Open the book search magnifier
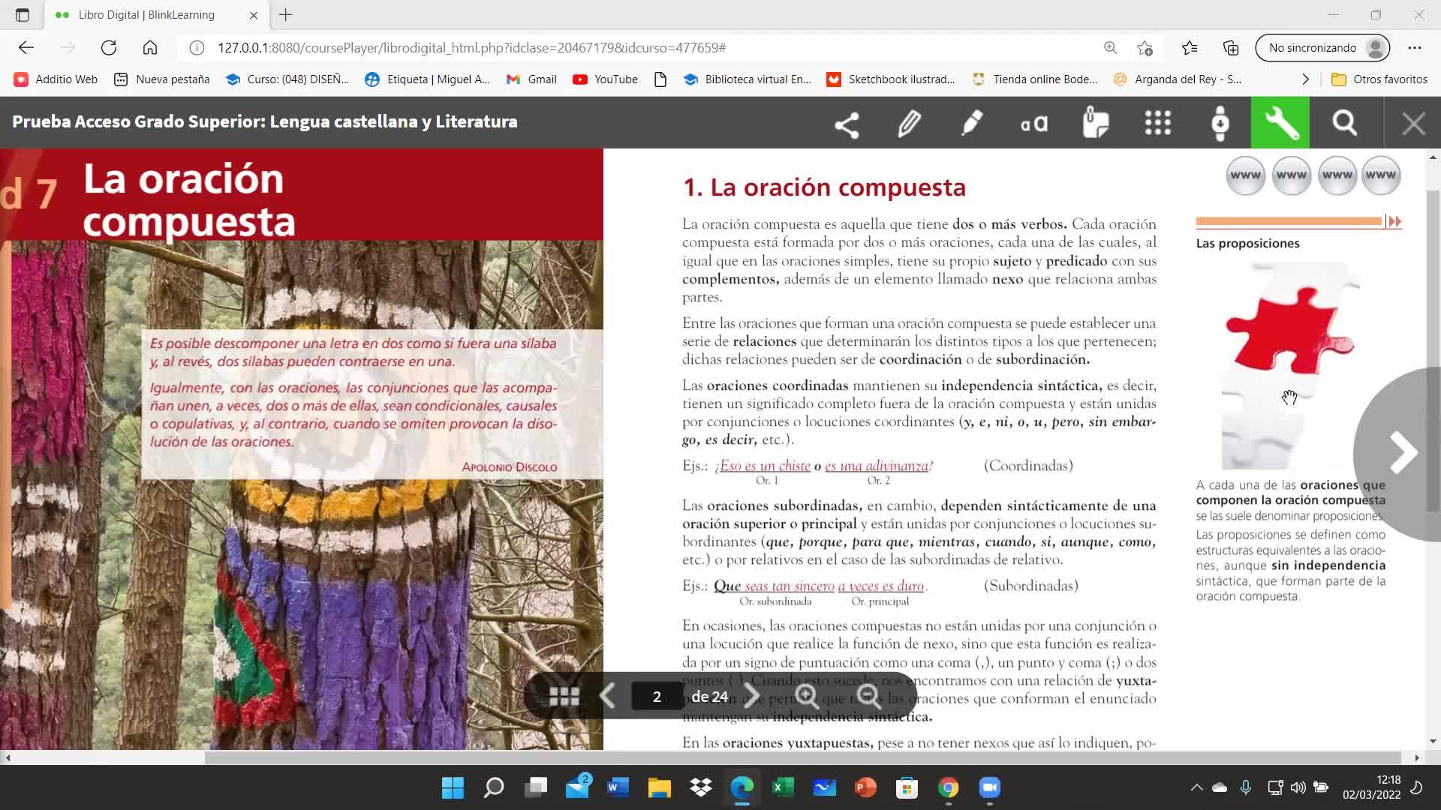 click(1344, 124)
